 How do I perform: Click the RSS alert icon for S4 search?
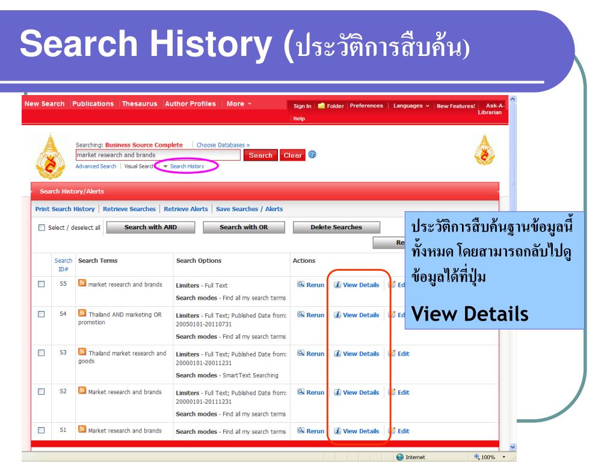(x=82, y=313)
